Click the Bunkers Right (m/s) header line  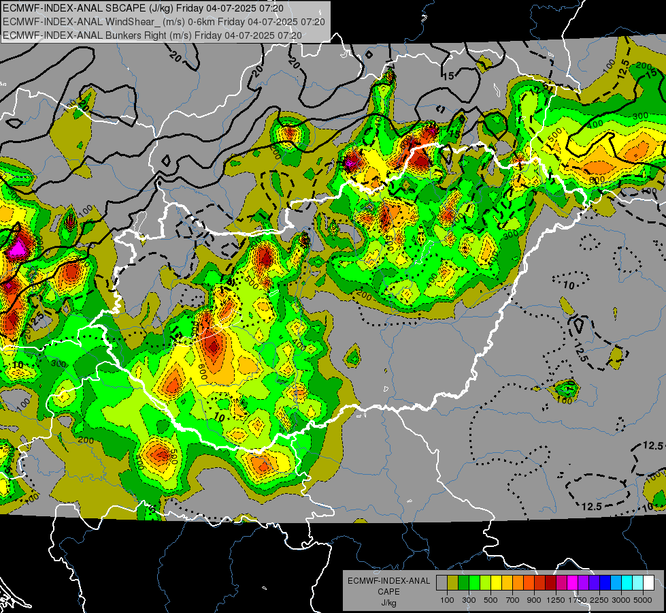point(152,35)
